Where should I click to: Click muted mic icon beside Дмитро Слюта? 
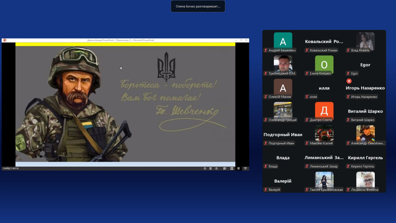(x=307, y=120)
